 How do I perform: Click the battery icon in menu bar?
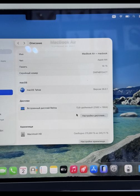(x=127, y=16)
